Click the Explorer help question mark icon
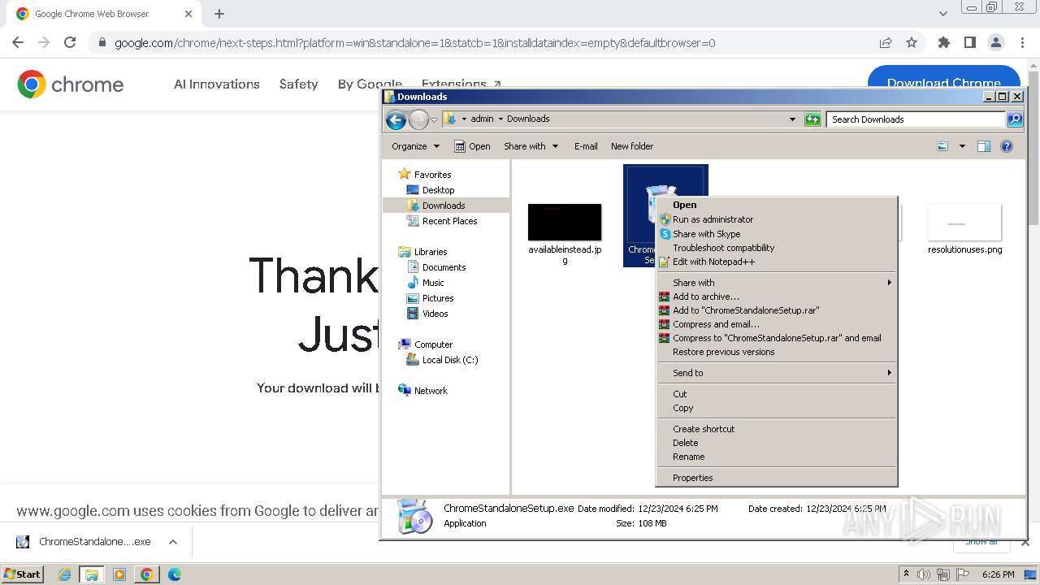This screenshot has height=585, width=1040. click(1007, 146)
